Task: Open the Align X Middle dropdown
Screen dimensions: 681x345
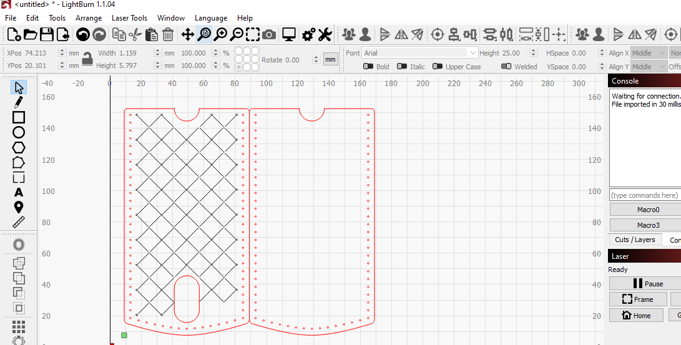Action: tap(649, 53)
